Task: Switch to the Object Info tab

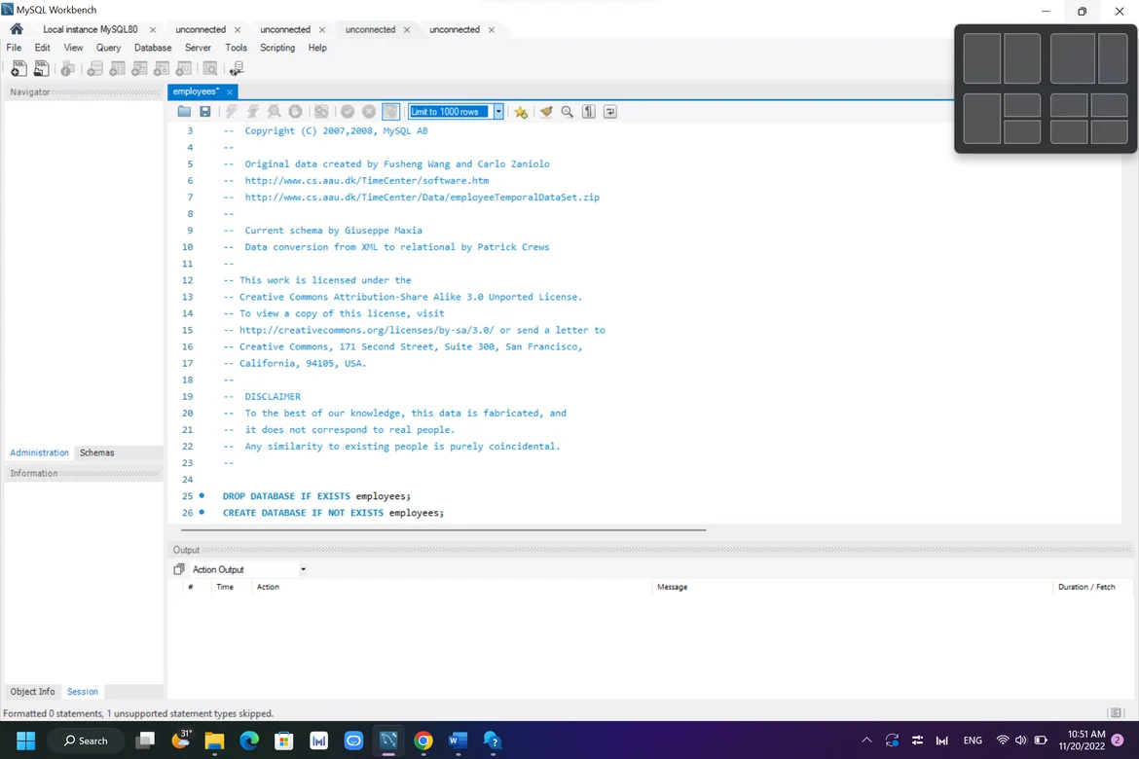Action: [x=32, y=692]
